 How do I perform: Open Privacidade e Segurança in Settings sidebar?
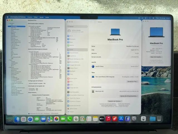pos(77,95)
